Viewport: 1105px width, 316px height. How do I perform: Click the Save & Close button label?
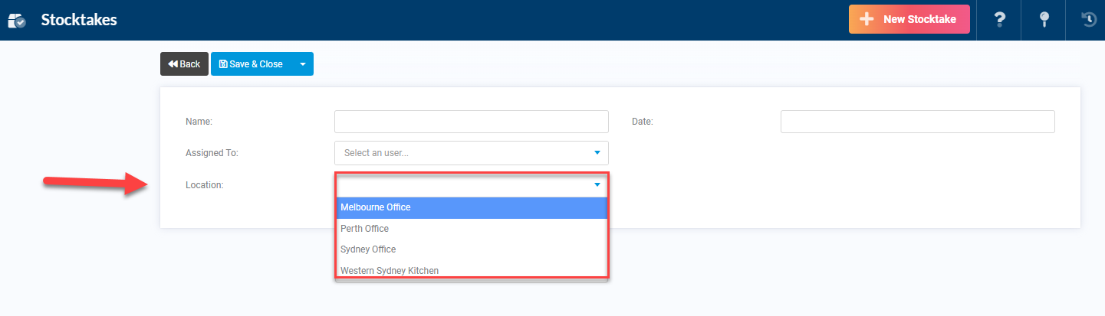256,64
